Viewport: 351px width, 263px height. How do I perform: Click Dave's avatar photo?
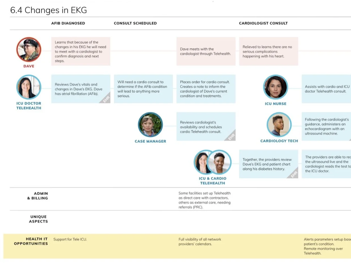click(29, 50)
